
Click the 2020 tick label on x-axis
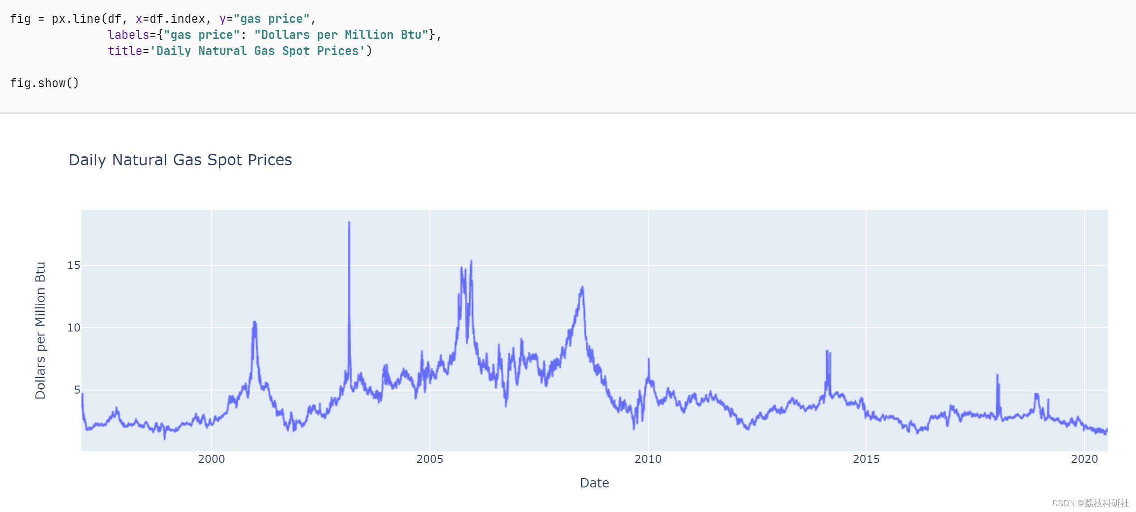tap(1084, 459)
